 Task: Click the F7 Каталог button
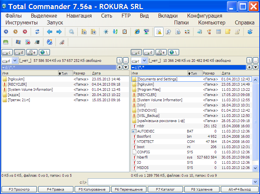(165, 189)
